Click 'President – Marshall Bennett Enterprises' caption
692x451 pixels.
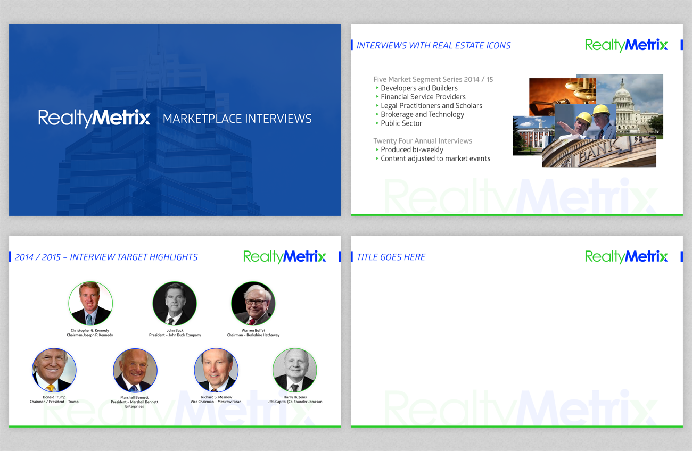click(135, 404)
